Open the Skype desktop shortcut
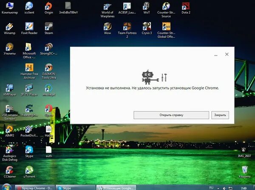 (x=29, y=152)
